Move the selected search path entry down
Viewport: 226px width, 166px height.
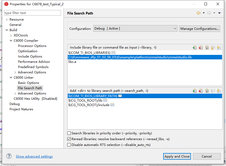[219, 91]
